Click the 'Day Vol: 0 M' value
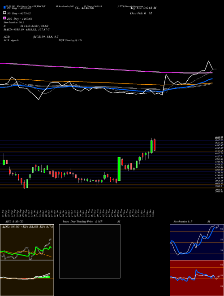This screenshot has height=296, width=224. (141, 13)
